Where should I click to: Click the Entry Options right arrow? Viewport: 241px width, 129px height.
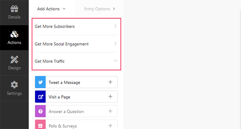pyautogui.click(x=114, y=9)
